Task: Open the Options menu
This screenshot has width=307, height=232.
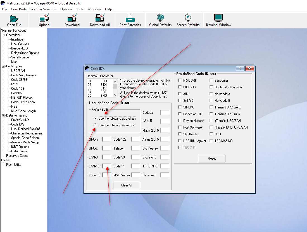Action: point(66,9)
